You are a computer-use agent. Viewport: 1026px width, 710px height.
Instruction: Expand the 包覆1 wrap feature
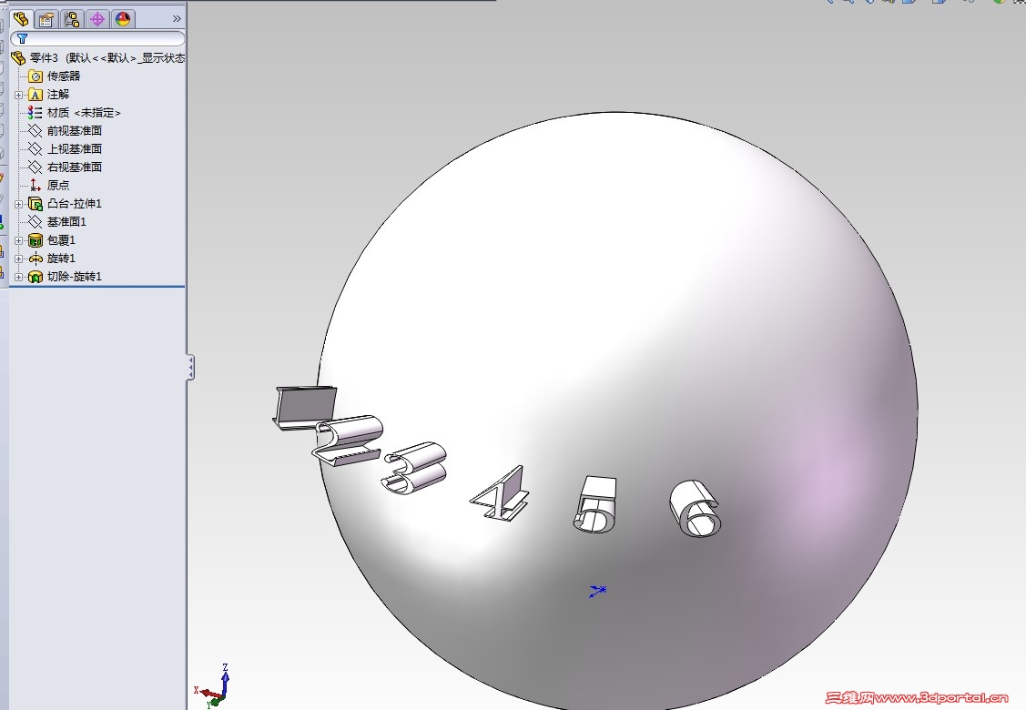[x=19, y=241]
